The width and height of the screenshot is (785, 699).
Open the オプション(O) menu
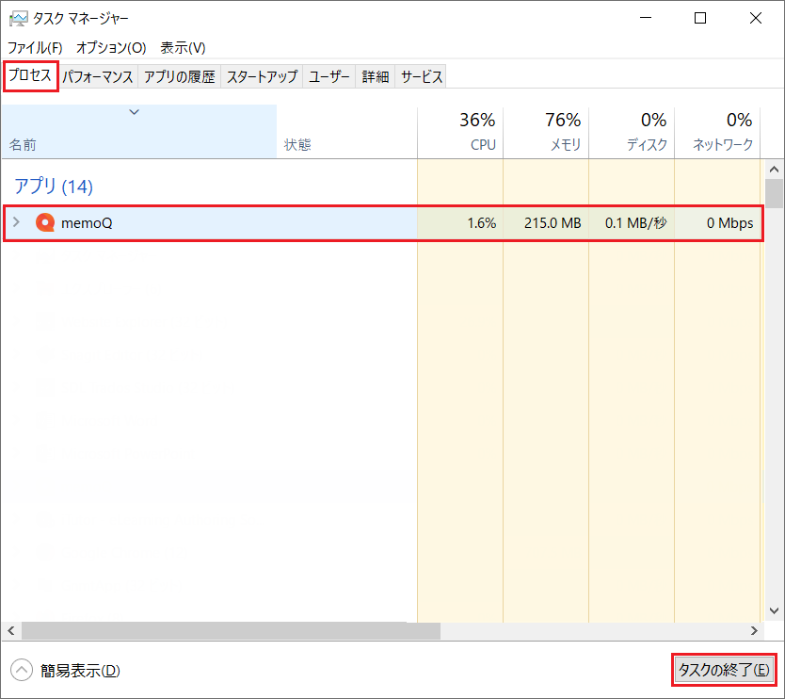(111, 47)
